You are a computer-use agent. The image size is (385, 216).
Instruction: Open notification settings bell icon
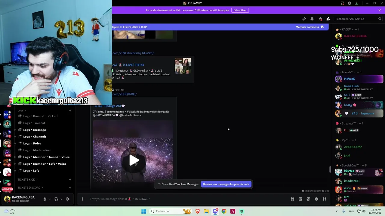312,19
